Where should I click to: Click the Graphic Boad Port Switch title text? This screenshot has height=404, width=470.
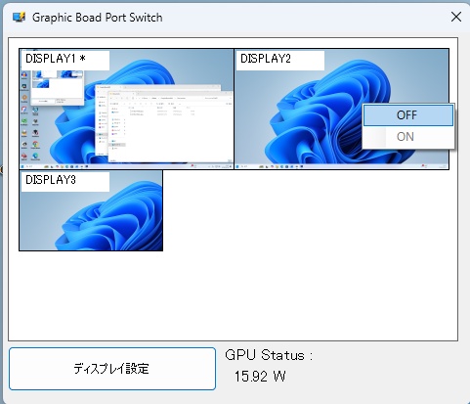pyautogui.click(x=97, y=18)
